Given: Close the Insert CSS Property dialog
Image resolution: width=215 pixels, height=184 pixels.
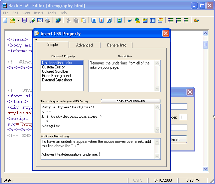Looking at the screenshot, I should (x=166, y=34).
